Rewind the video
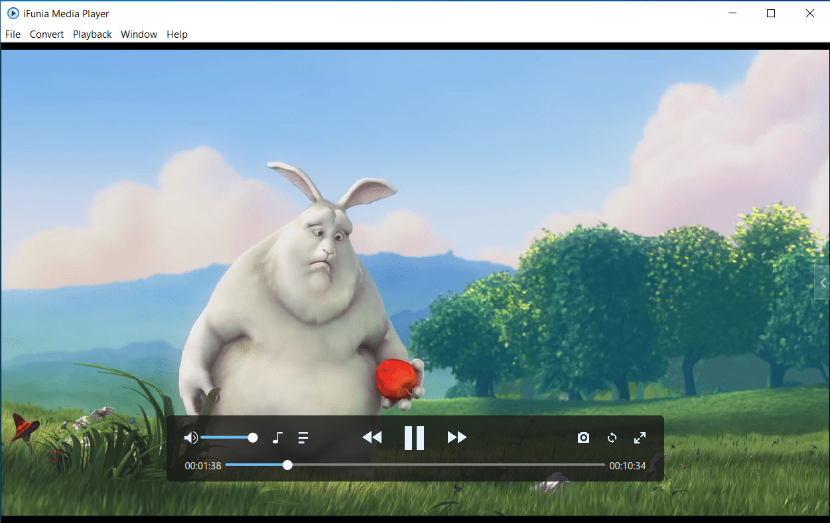The width and height of the screenshot is (830, 523). click(x=372, y=437)
